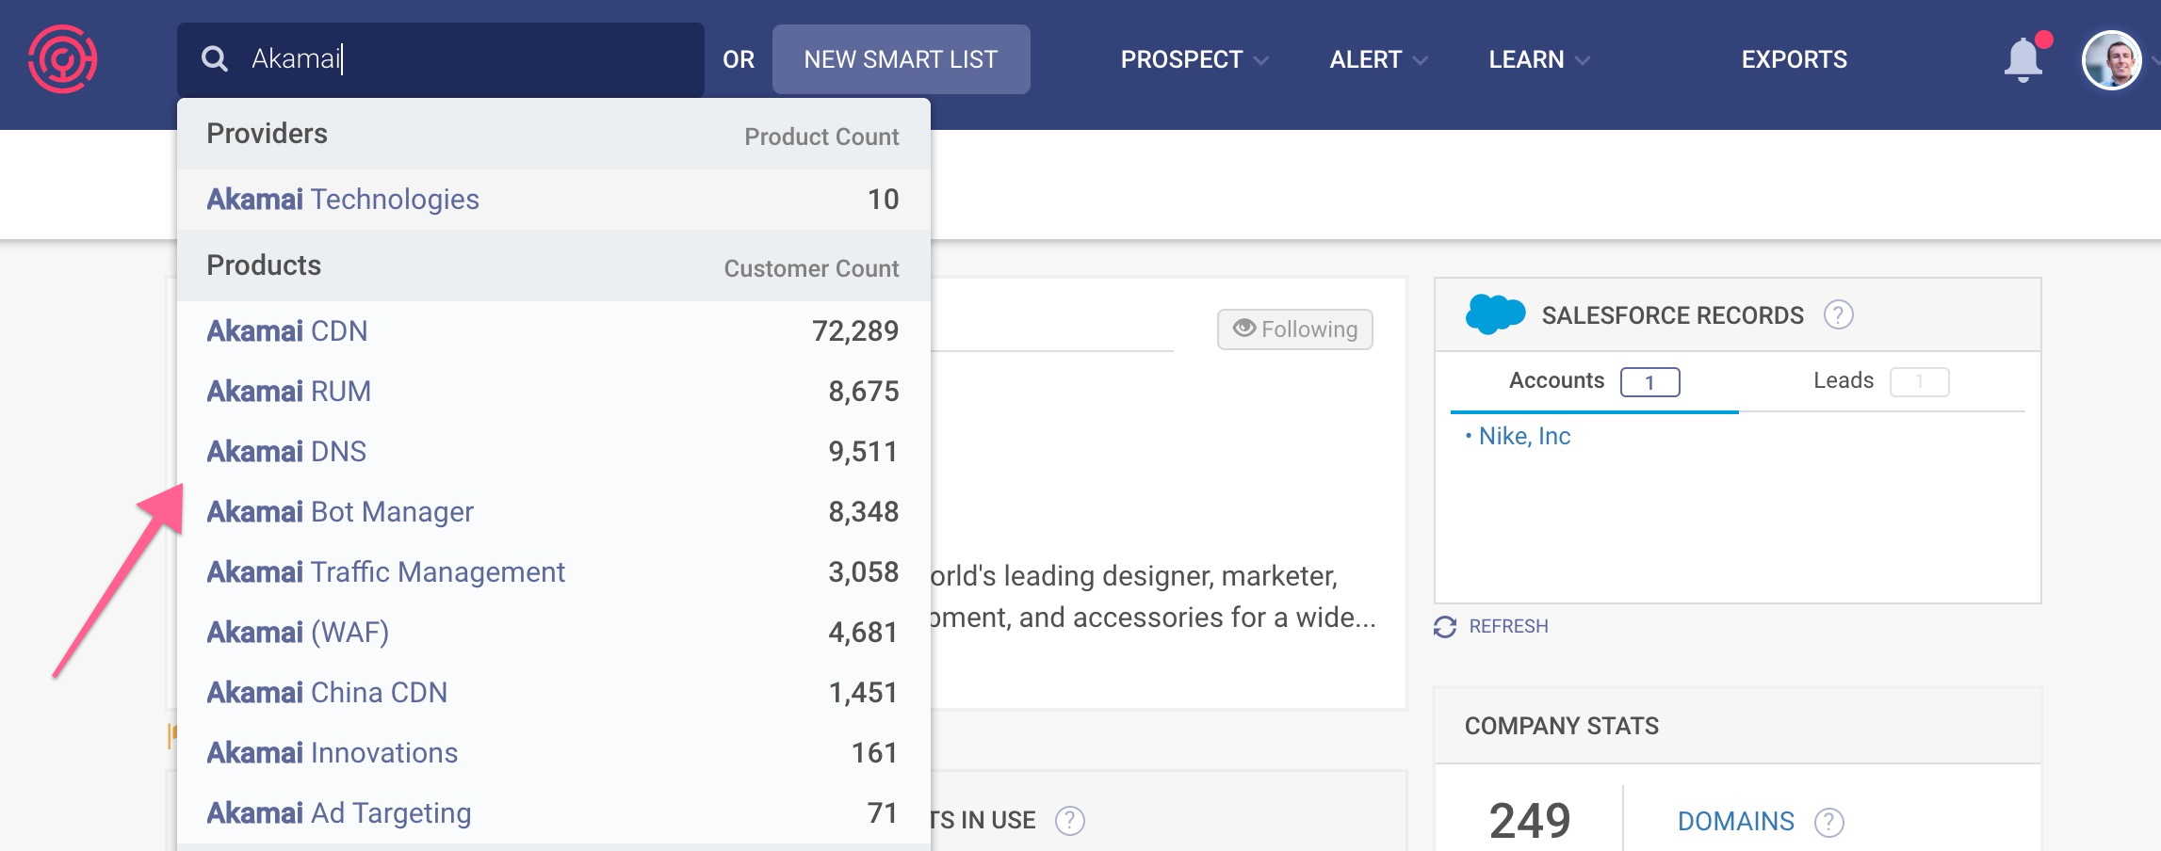Viewport: 2161px width, 851px height.
Task: Focus the Akamai search field
Action: pyautogui.click(x=441, y=59)
